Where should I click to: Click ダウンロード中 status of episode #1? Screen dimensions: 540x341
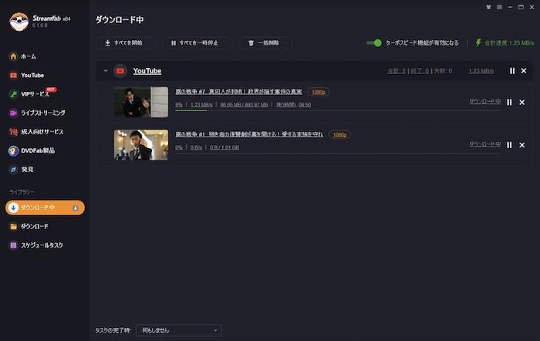click(x=485, y=144)
